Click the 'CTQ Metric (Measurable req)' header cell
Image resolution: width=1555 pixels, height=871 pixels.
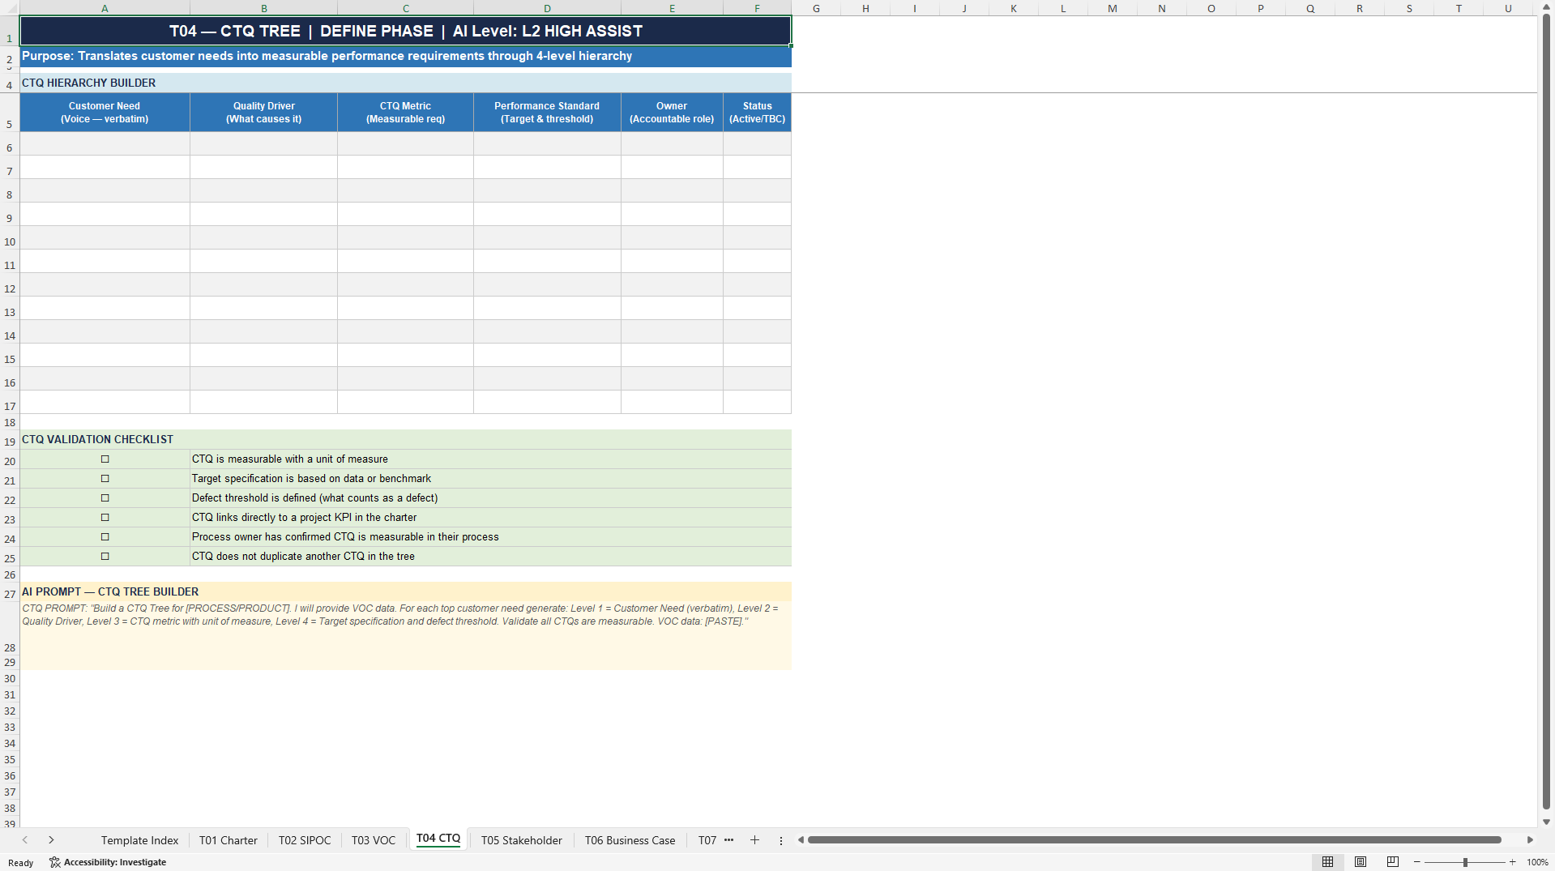click(405, 113)
